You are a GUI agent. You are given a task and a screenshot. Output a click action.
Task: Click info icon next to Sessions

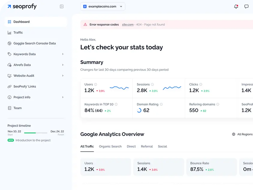tap(152, 84)
